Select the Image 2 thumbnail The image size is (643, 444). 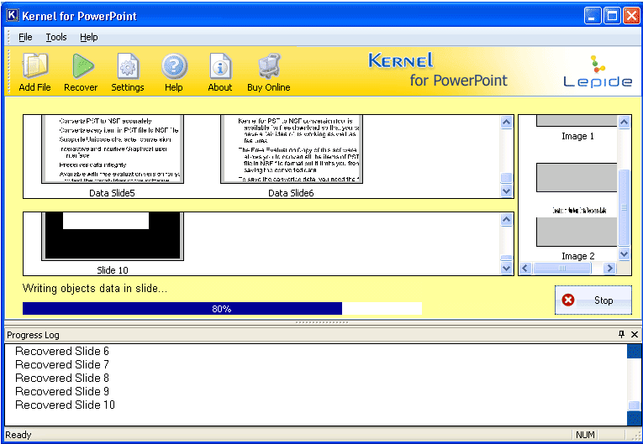577,232
